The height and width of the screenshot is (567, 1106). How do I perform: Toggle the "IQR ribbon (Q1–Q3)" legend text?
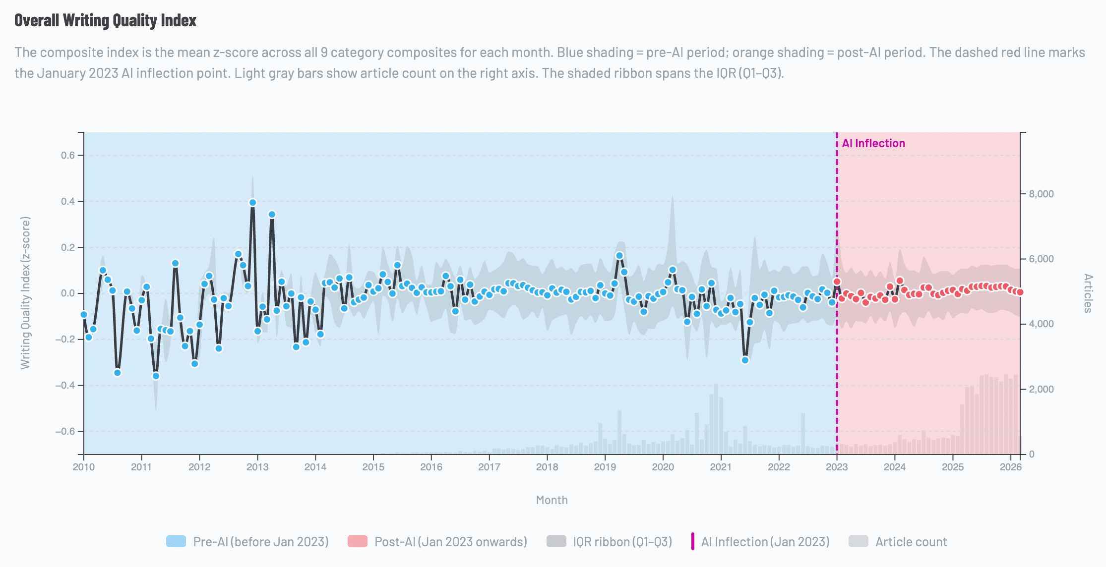[622, 542]
